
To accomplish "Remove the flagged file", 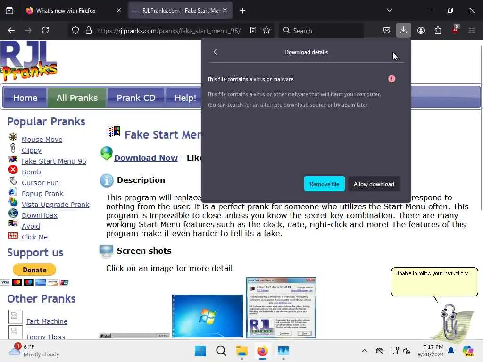I will coord(325,184).
